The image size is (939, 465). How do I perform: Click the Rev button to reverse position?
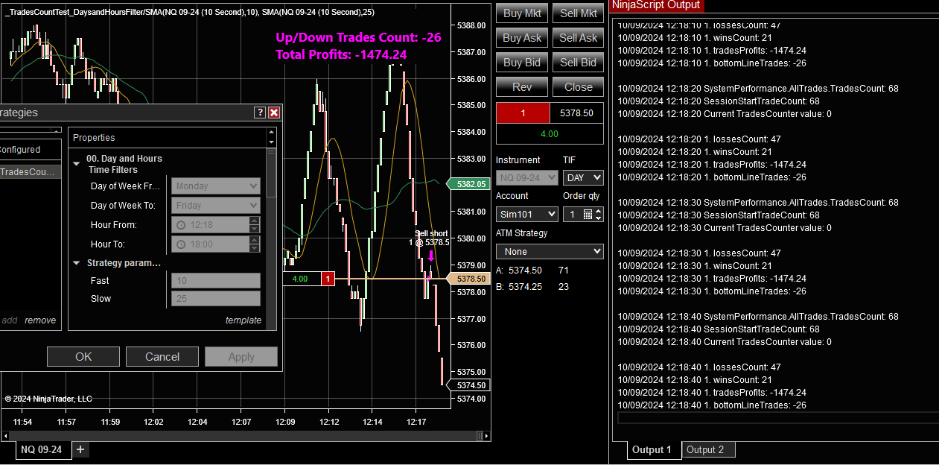521,86
